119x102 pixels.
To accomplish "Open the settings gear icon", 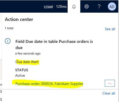I will coord(86,6).
